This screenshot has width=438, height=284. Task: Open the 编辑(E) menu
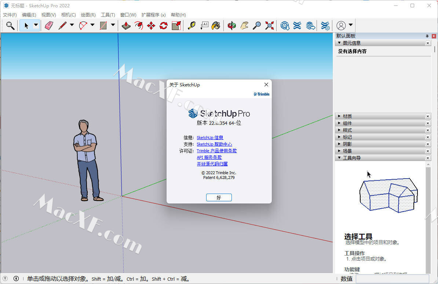click(x=29, y=15)
